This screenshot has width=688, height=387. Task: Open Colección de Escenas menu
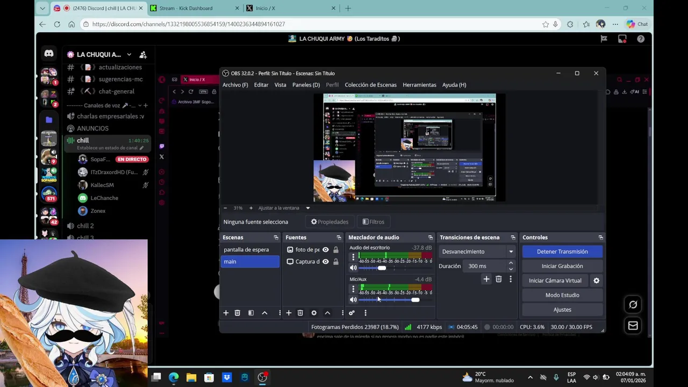[x=371, y=85]
